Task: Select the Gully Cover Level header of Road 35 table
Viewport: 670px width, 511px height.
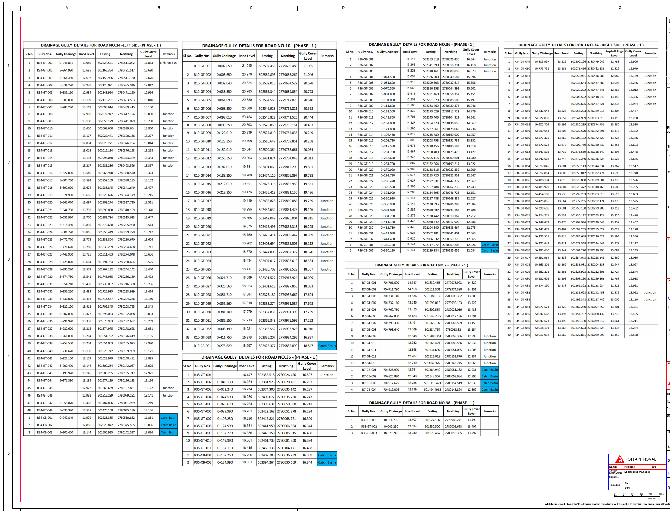Action: (307, 366)
